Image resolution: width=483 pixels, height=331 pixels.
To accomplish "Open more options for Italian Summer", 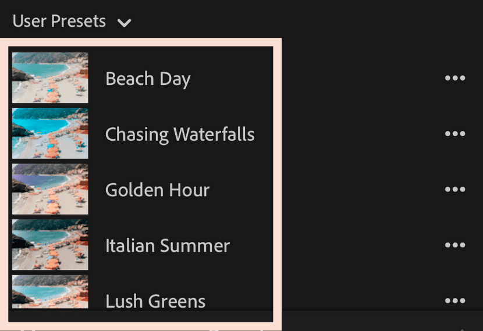I will tap(454, 245).
